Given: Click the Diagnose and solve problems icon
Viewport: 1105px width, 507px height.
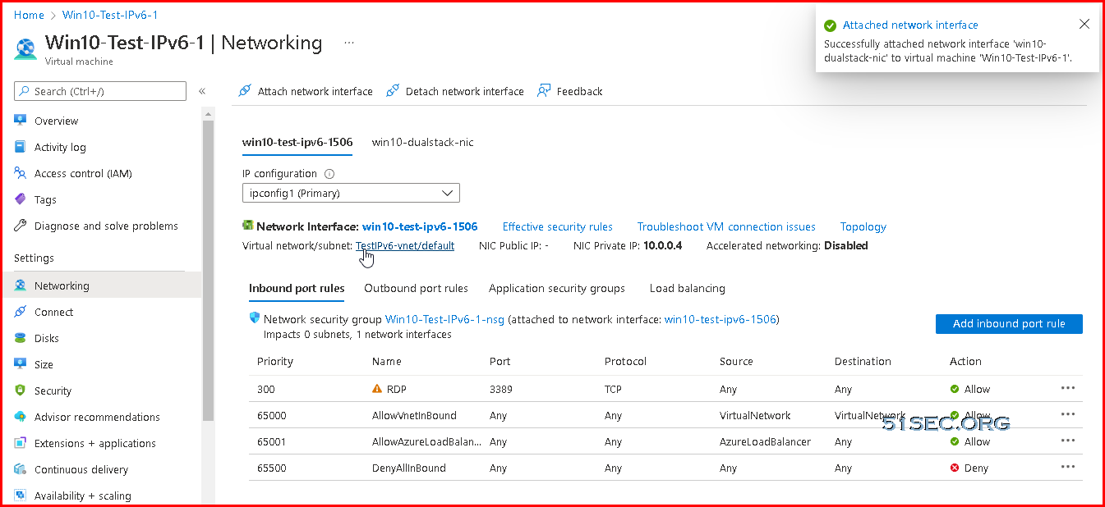Looking at the screenshot, I should [21, 226].
